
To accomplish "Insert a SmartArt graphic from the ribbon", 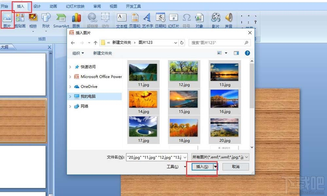I will 61,20.
